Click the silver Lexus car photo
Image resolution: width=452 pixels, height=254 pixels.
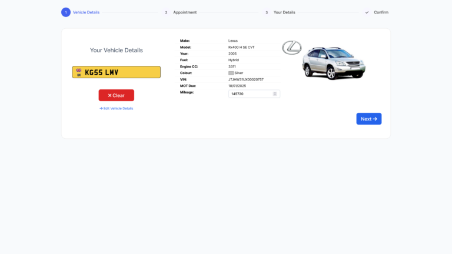(x=333, y=62)
